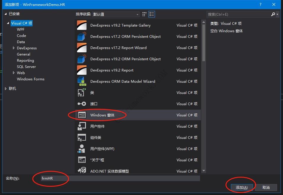Switch to small icons grid view
The width and height of the screenshot is (283, 195).
coord(145,14)
